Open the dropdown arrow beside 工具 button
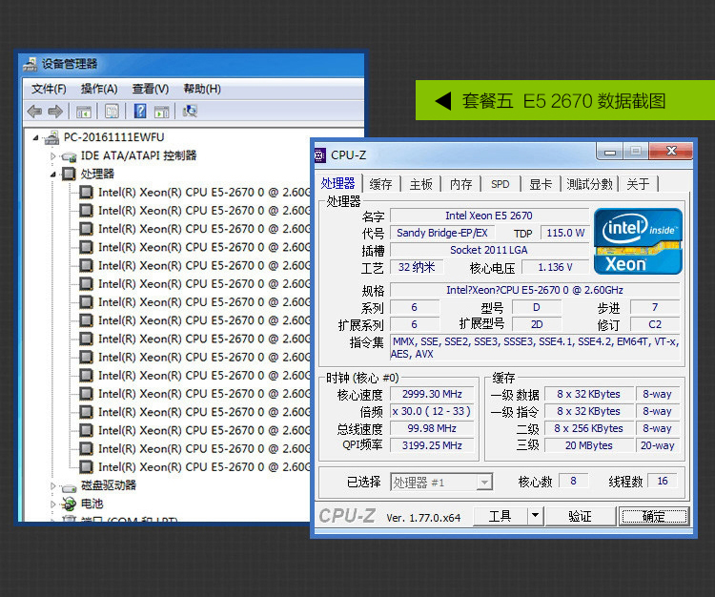The height and width of the screenshot is (597, 715). [x=536, y=516]
